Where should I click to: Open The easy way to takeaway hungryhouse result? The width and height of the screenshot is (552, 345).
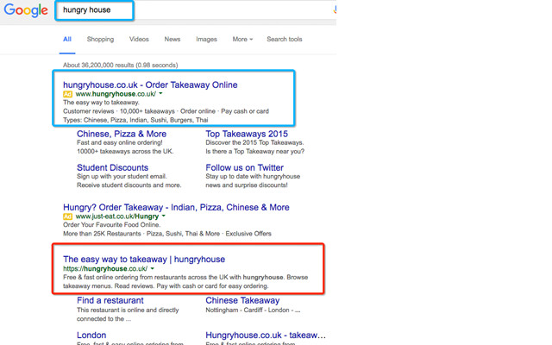(144, 260)
